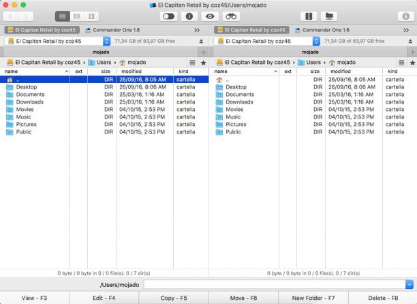Click the command line input field
The height and width of the screenshot is (304, 417).
(275, 285)
